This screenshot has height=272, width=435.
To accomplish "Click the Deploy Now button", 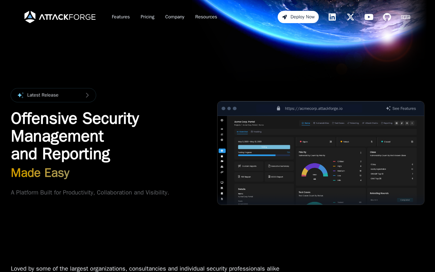I will pyautogui.click(x=298, y=17).
